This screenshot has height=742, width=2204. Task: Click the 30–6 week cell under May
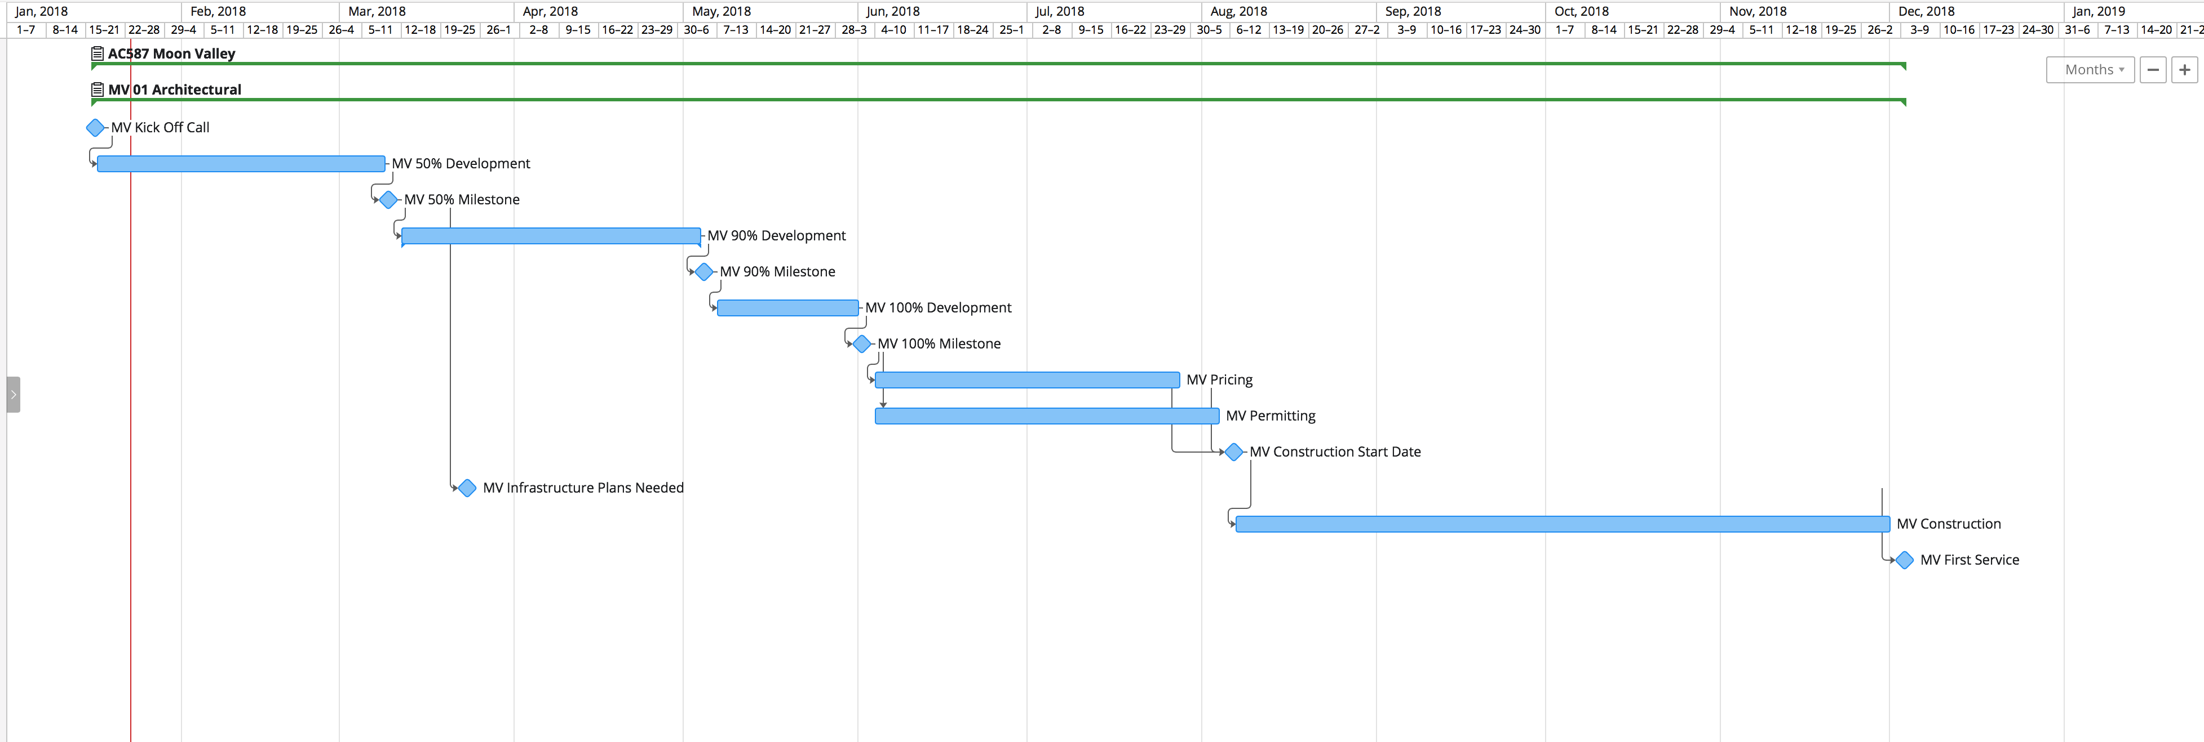click(697, 30)
